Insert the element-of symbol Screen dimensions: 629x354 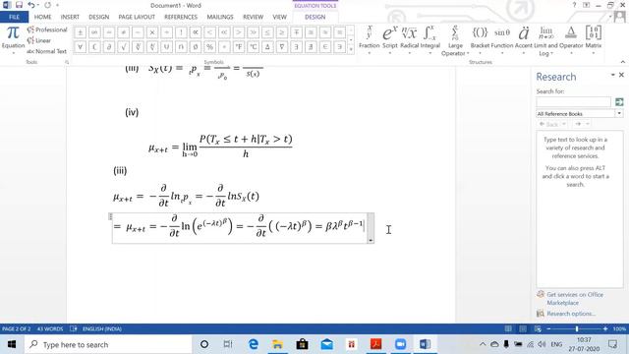pyautogui.click(x=325, y=47)
